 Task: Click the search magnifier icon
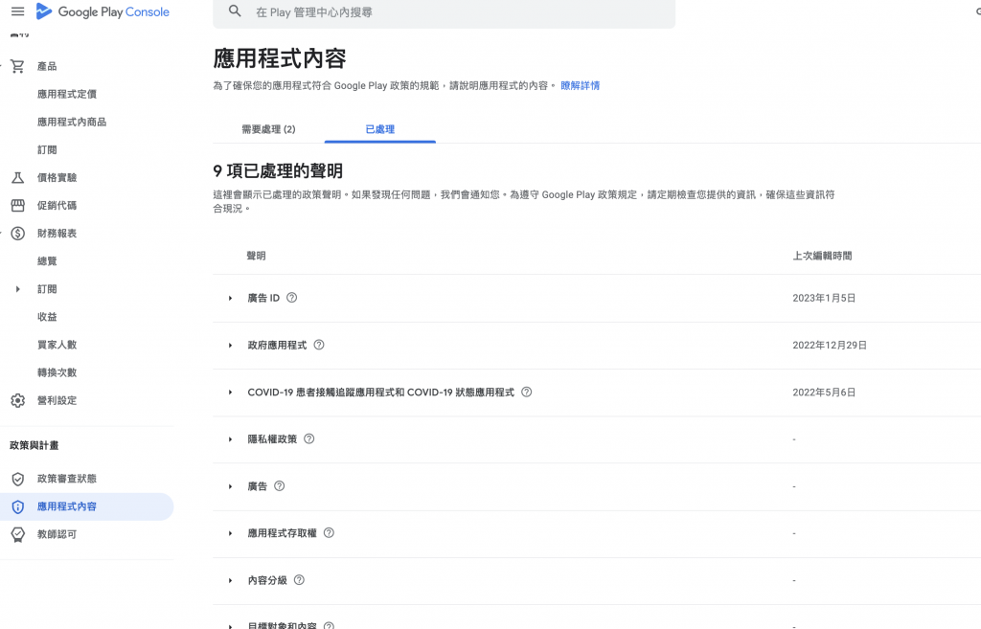click(235, 11)
